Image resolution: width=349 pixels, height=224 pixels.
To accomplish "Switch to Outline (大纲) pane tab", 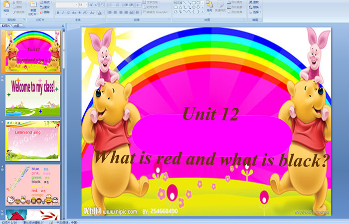I will 16,26.
